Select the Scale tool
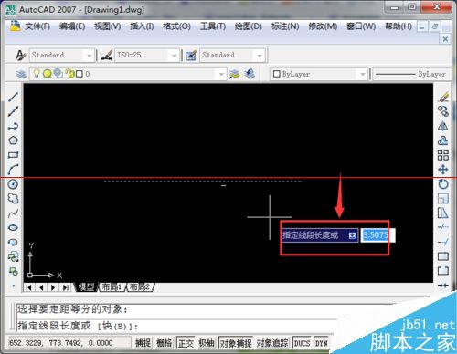The height and width of the screenshot is (354, 457). (x=443, y=199)
